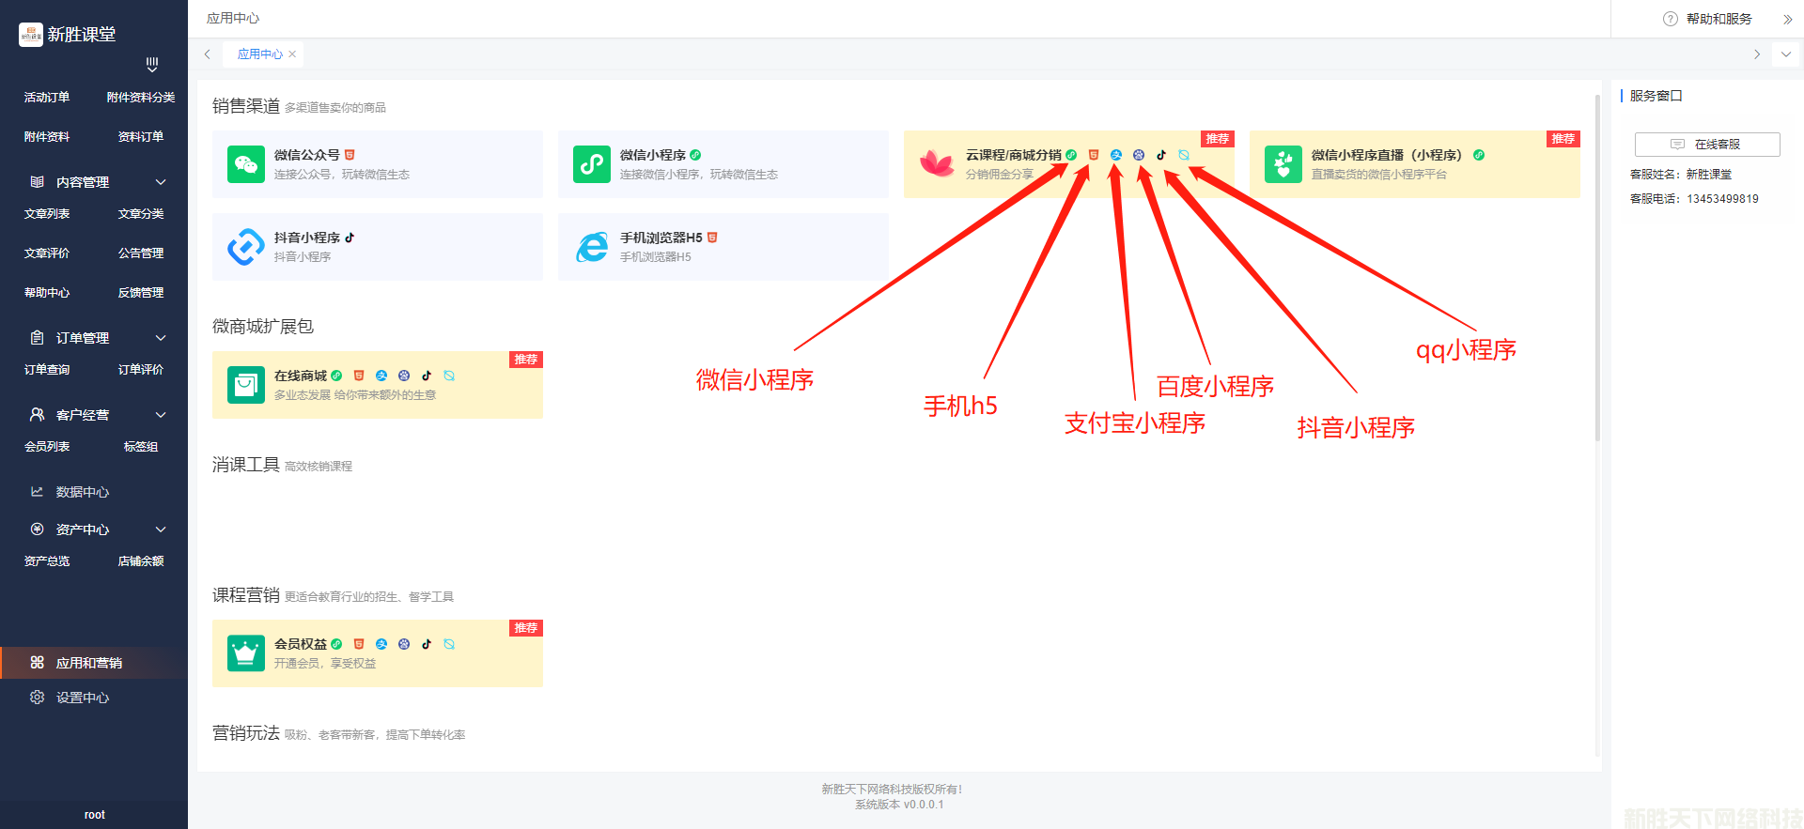Expand the 内容管理 menu chevron
This screenshot has height=829, width=1804.
[161, 182]
